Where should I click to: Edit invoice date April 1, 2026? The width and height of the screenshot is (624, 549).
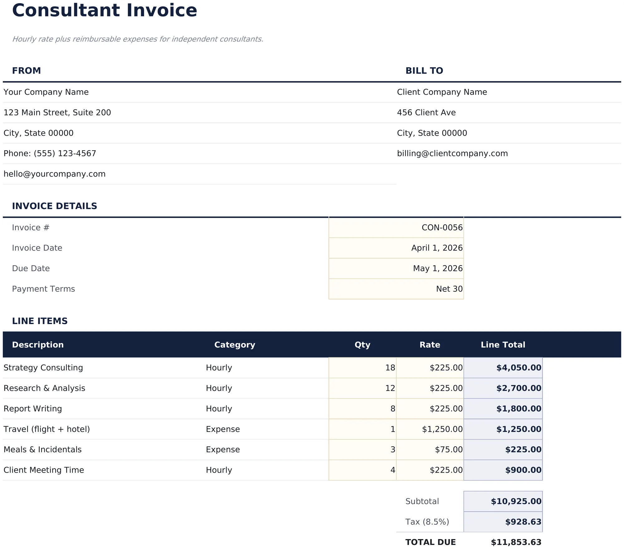click(396, 248)
